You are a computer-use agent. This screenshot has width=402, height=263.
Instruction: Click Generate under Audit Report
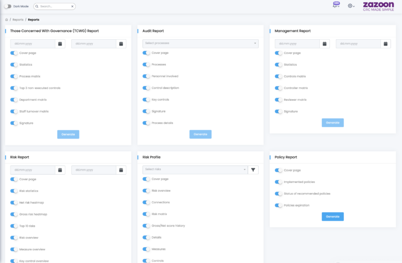click(x=200, y=134)
